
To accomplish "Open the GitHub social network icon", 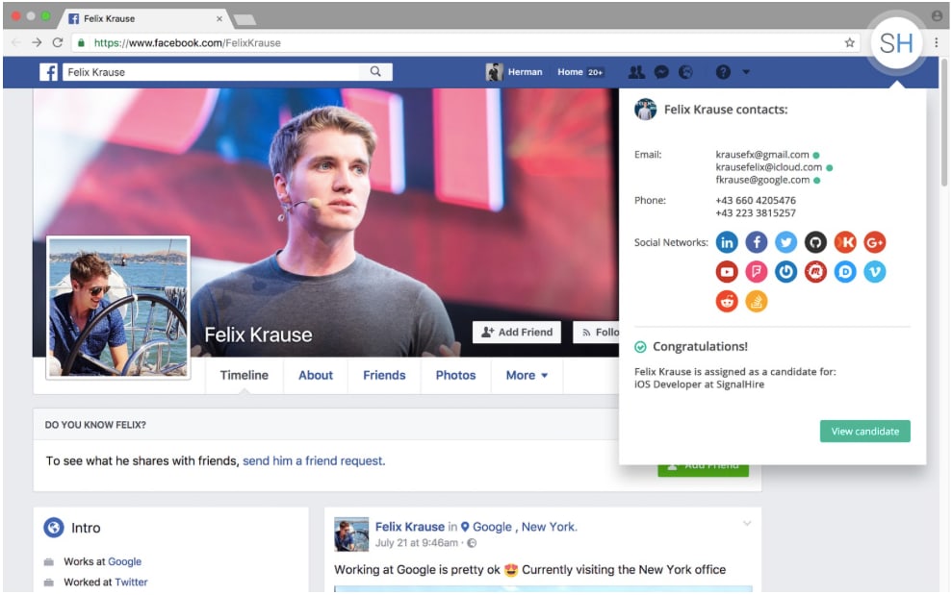I will (x=815, y=242).
